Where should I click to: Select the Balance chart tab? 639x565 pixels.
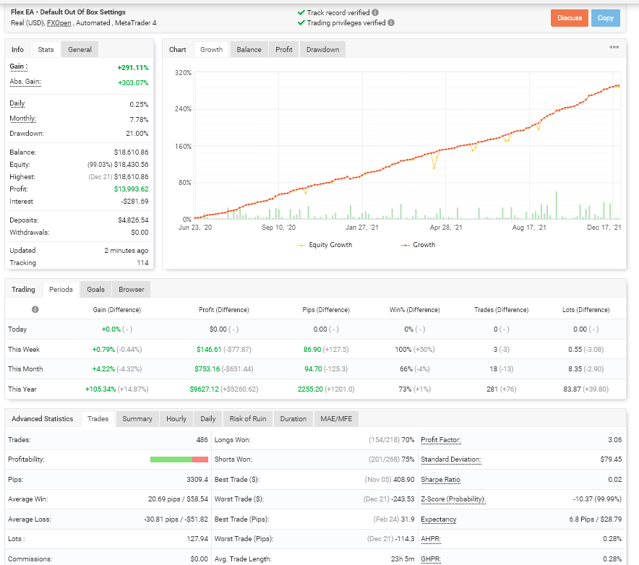249,49
